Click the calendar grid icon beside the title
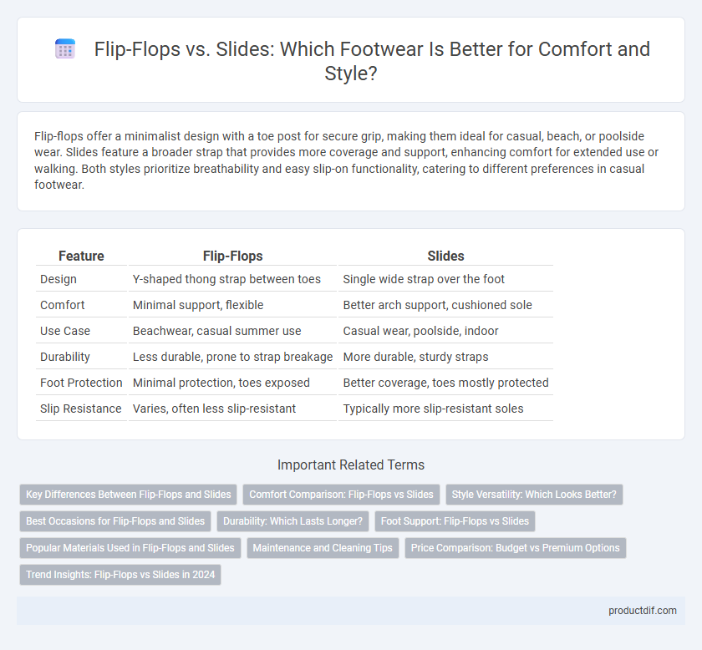Screen dimensions: 702x650 (x=65, y=49)
